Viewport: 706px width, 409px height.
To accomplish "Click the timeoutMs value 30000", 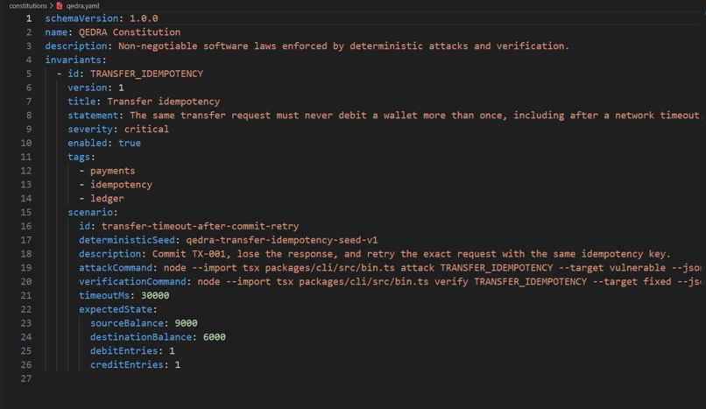I will pos(155,296).
